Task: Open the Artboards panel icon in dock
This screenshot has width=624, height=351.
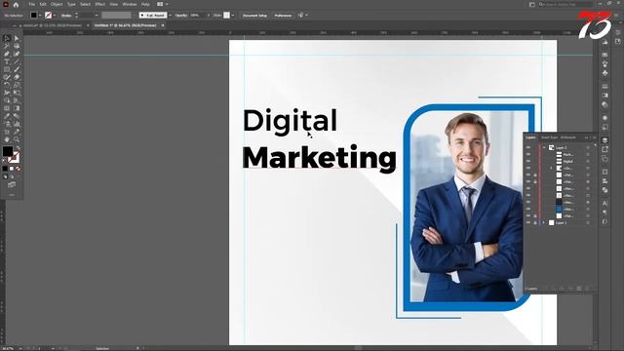Action: (604, 158)
